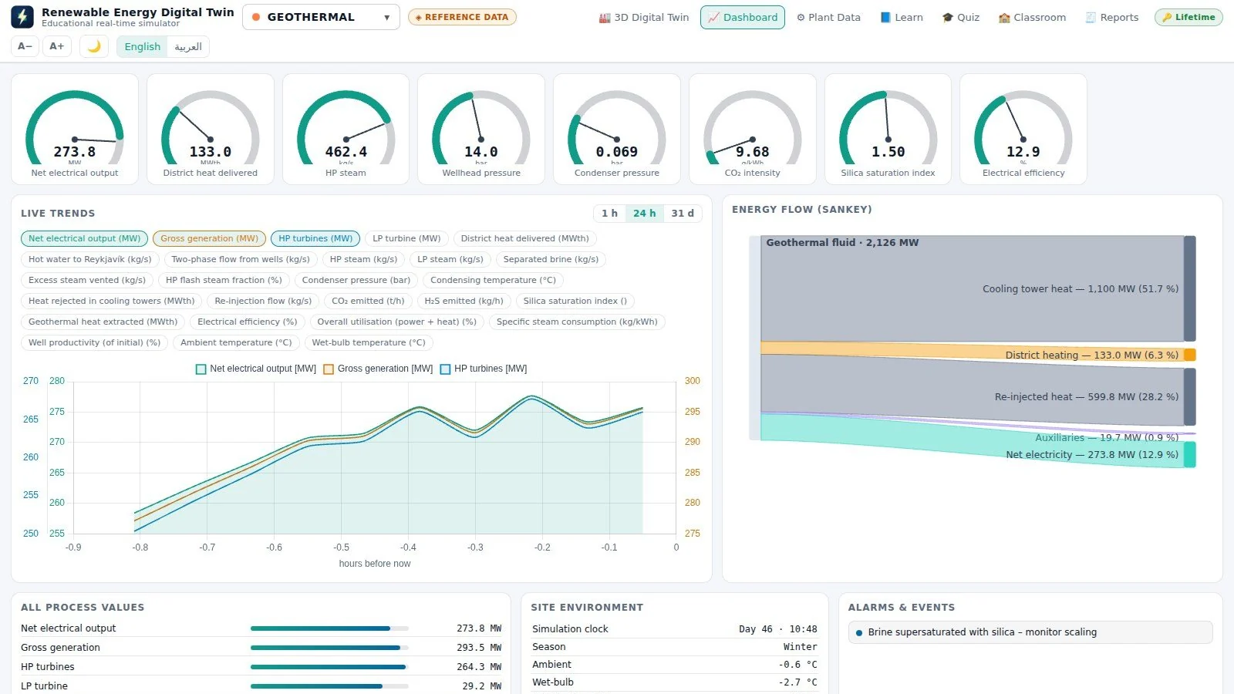Viewport: 1234px width, 694px height.
Task: Set trend range to 24 h
Action: (x=644, y=213)
